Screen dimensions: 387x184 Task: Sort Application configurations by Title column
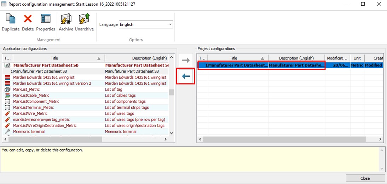(x=54, y=58)
